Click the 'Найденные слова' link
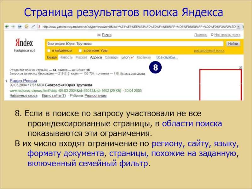The width and height of the screenshot is (252, 189). pyautogui.click(x=23, y=96)
